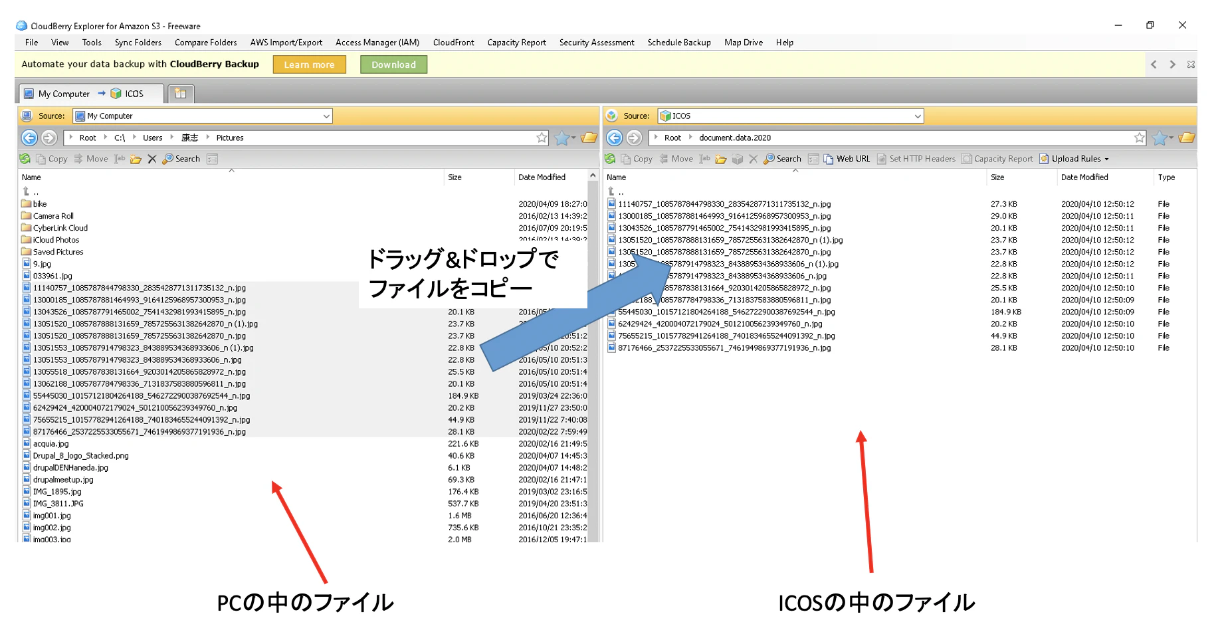
Task: Sort the ICOS pane by Type column
Action: 1166,177
